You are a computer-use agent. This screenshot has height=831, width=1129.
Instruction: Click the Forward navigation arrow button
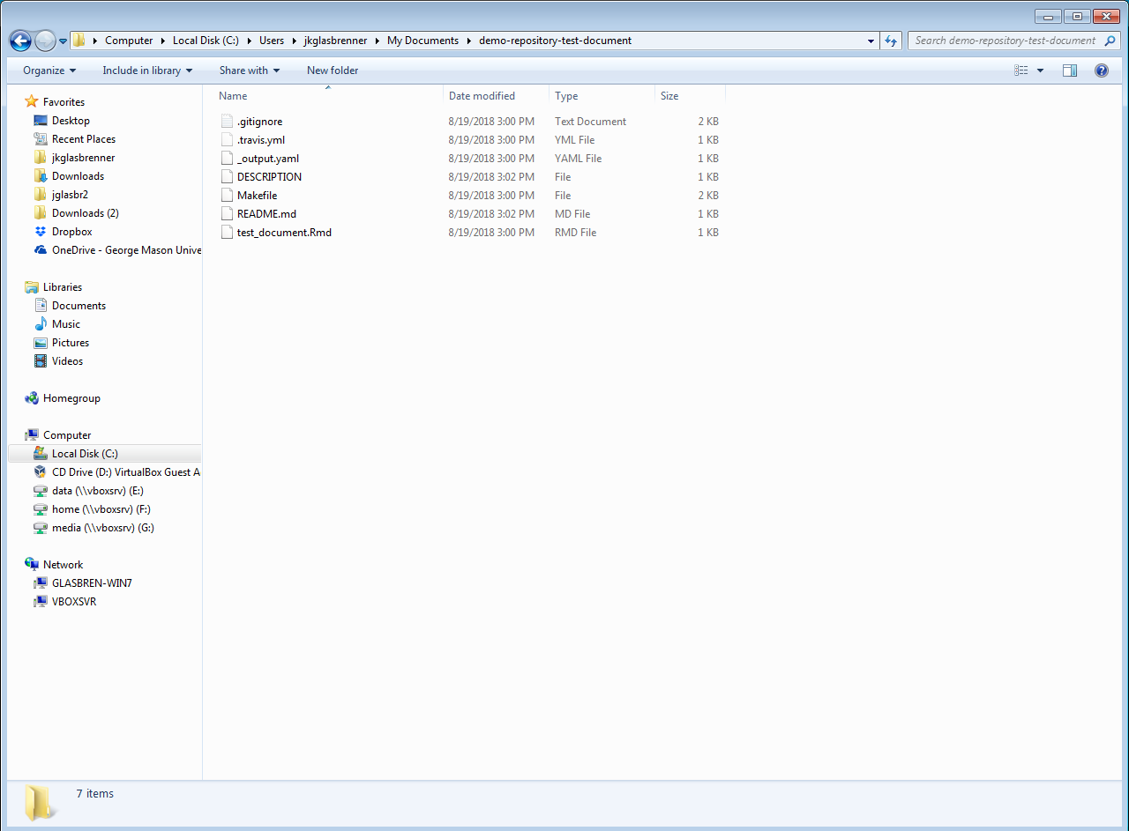pyautogui.click(x=45, y=41)
